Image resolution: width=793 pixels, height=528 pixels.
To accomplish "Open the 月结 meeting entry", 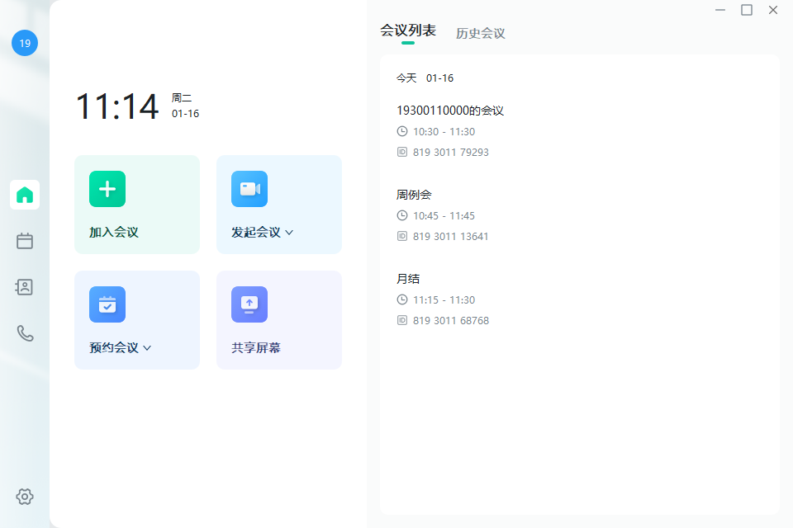I will (408, 279).
